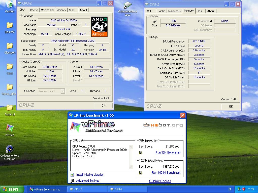Click the Name field AMD Athlon 64 3000+

pyautogui.click(x=64, y=20)
